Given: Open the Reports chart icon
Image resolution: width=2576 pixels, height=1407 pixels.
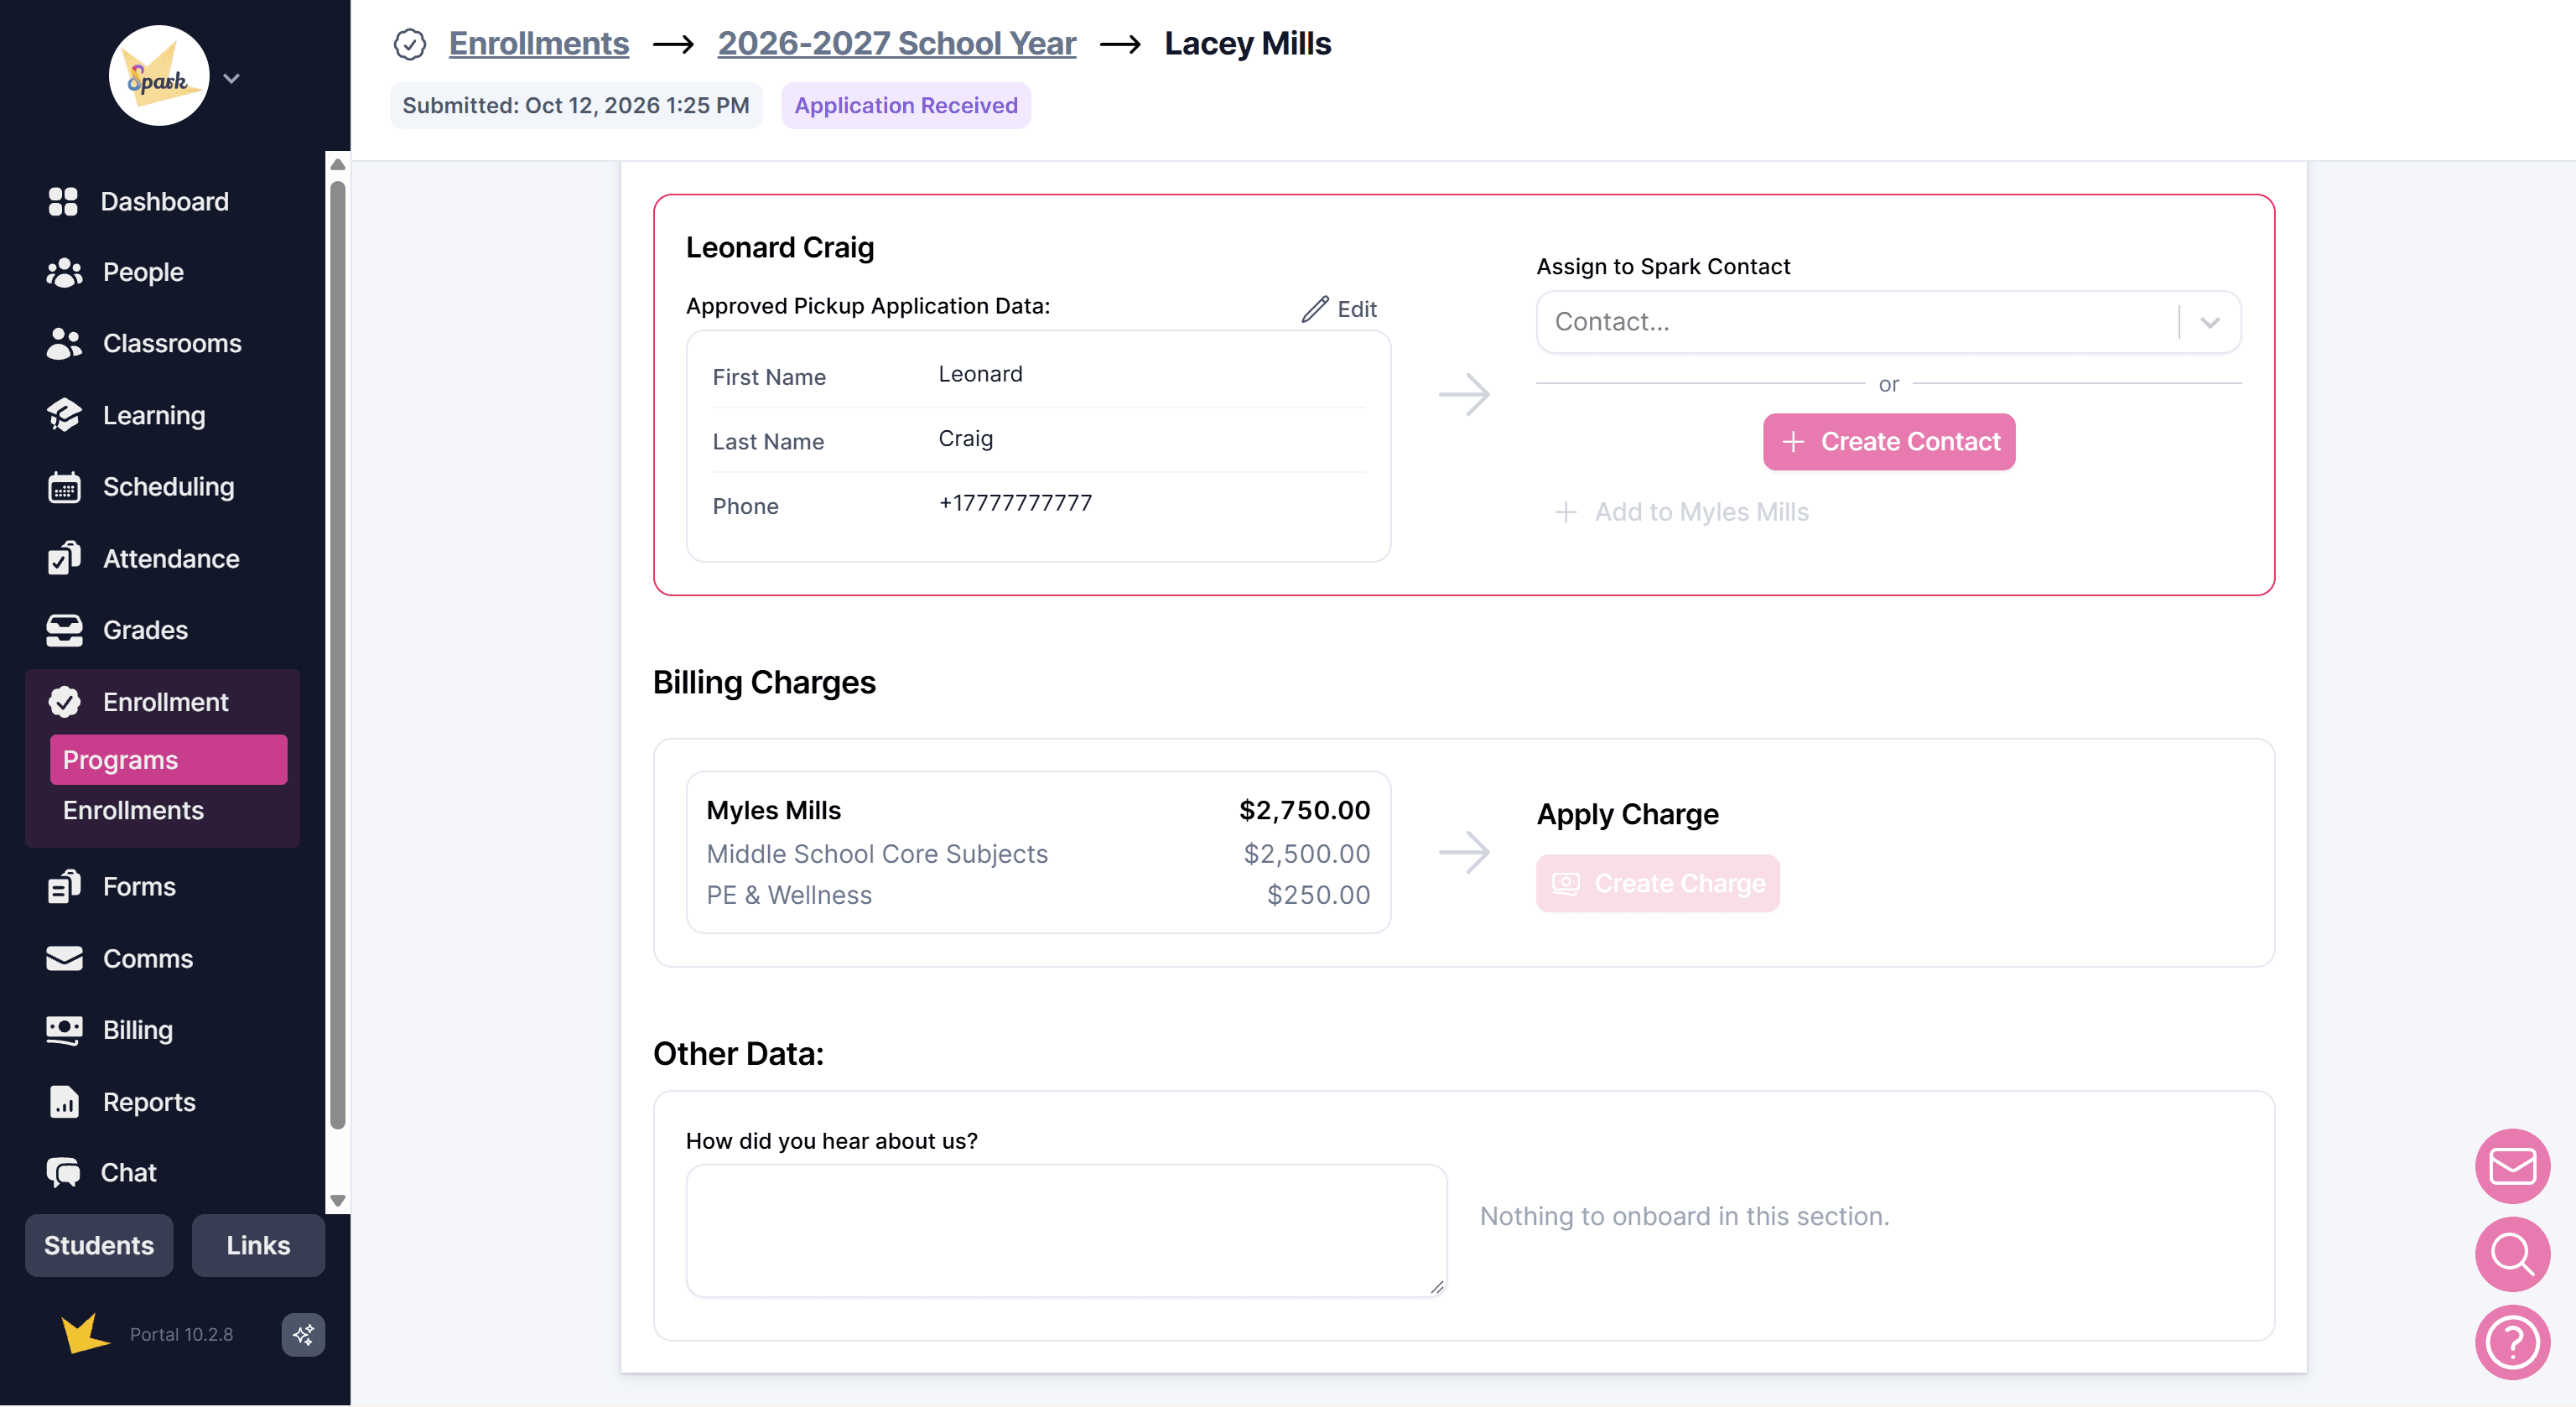Looking at the screenshot, I should [64, 1101].
